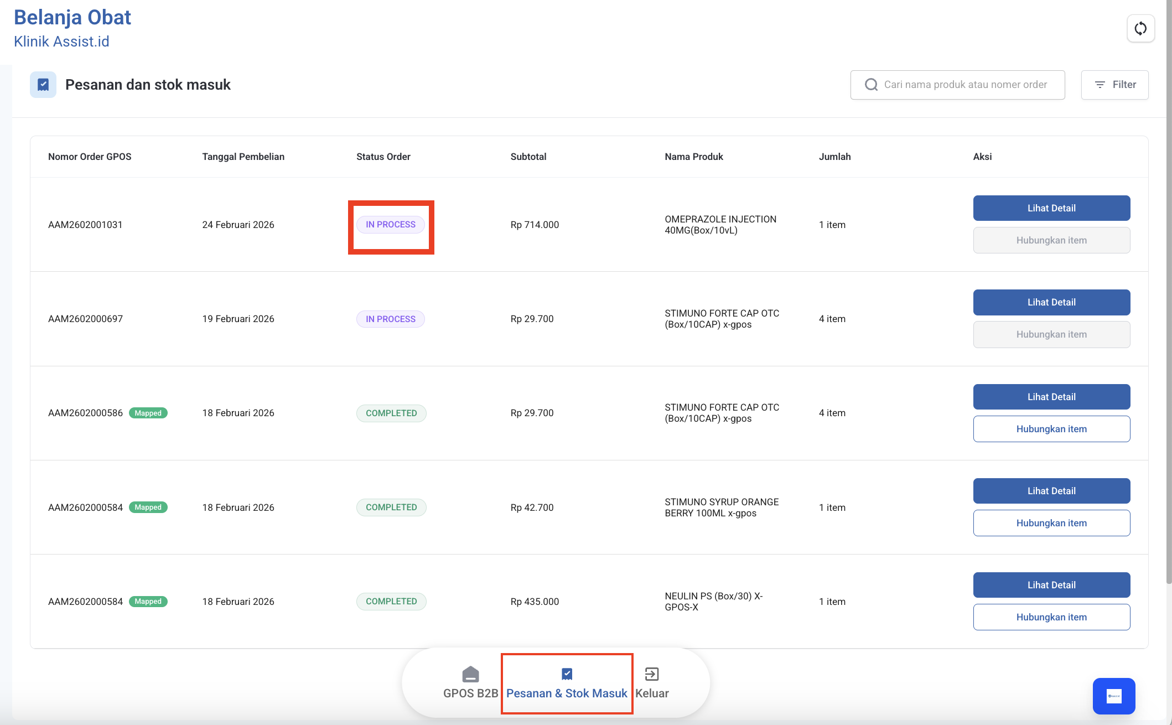Click the refresh sync icon
This screenshot has width=1172, height=725.
[x=1140, y=29]
